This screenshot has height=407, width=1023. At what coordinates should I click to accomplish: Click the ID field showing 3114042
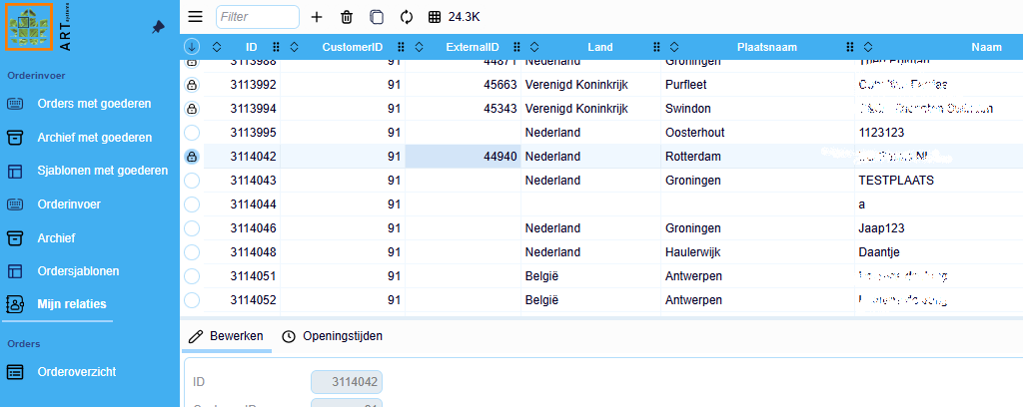click(x=347, y=382)
